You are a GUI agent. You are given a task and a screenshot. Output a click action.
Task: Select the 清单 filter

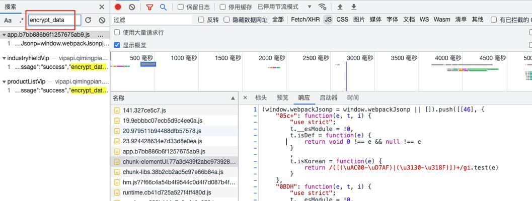coord(461,20)
